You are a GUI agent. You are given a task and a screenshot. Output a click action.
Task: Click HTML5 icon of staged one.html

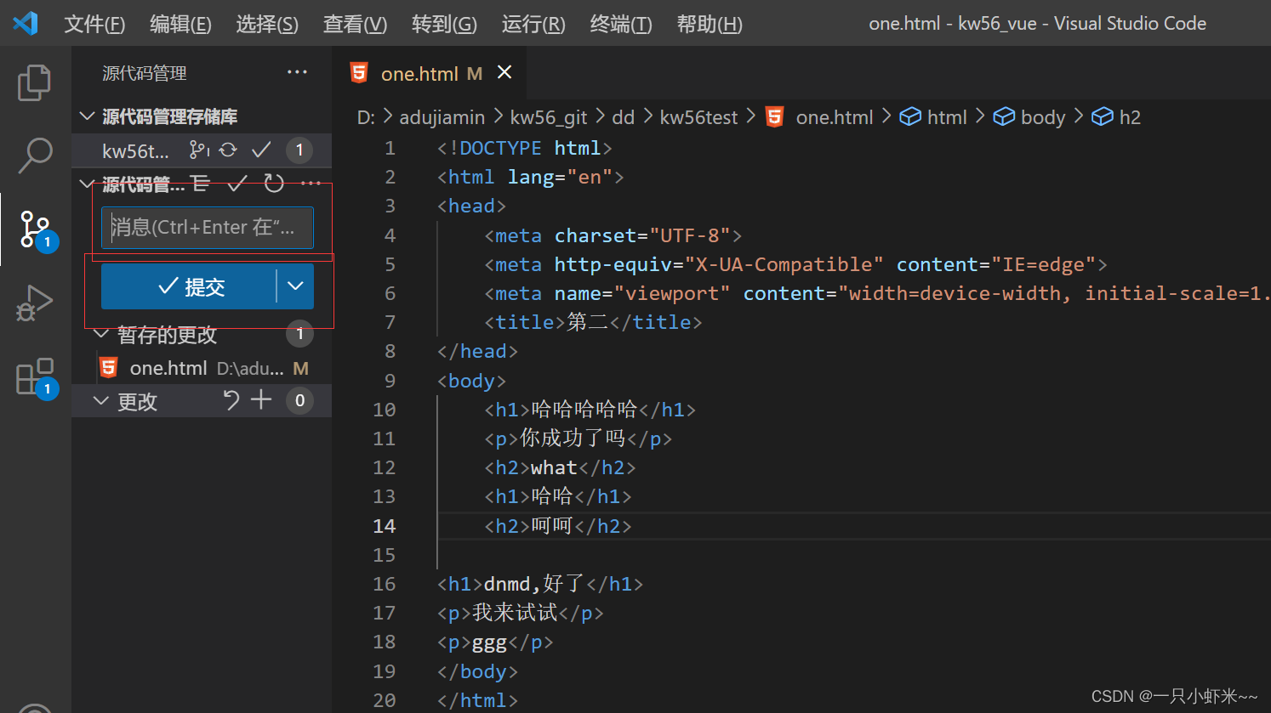pyautogui.click(x=108, y=368)
